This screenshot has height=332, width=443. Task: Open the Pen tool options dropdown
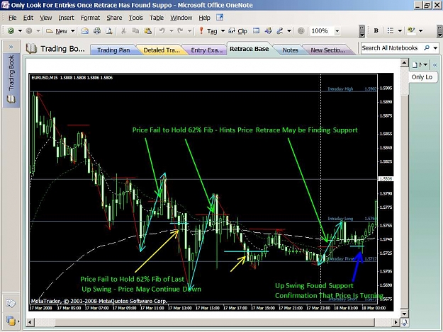point(289,30)
